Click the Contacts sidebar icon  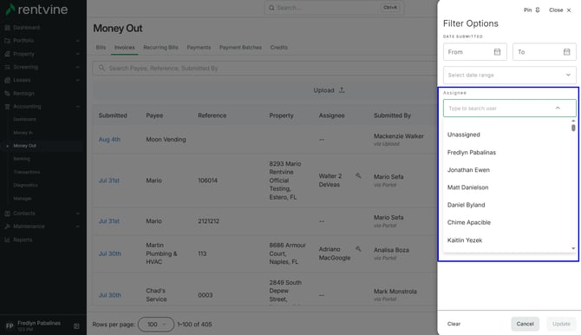pyautogui.click(x=7, y=213)
